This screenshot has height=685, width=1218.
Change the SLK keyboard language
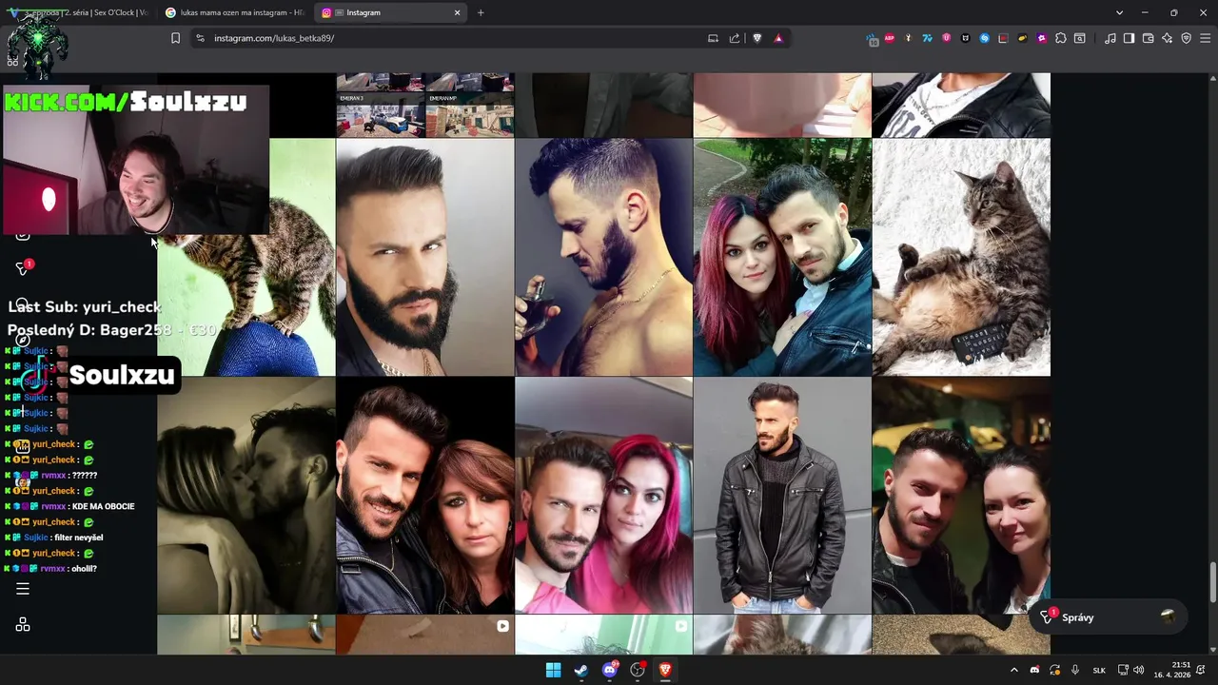tap(1099, 670)
